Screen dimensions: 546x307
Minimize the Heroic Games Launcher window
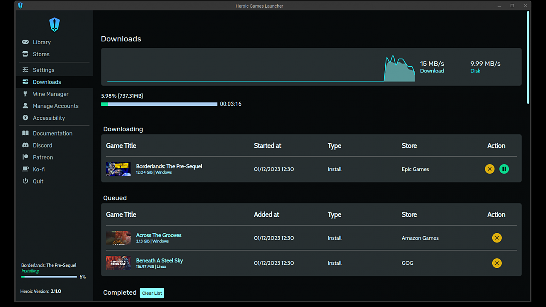(499, 6)
